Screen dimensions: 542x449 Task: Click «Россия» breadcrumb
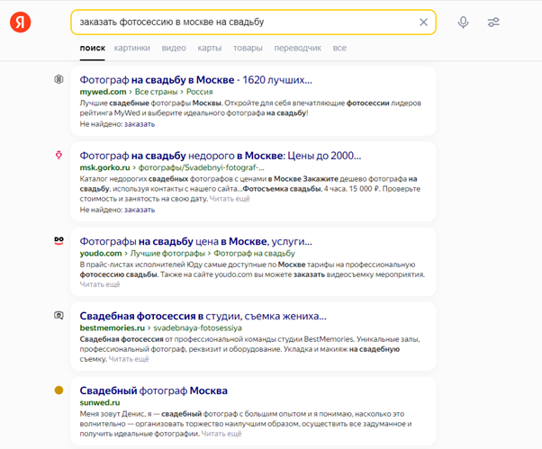[x=200, y=92]
